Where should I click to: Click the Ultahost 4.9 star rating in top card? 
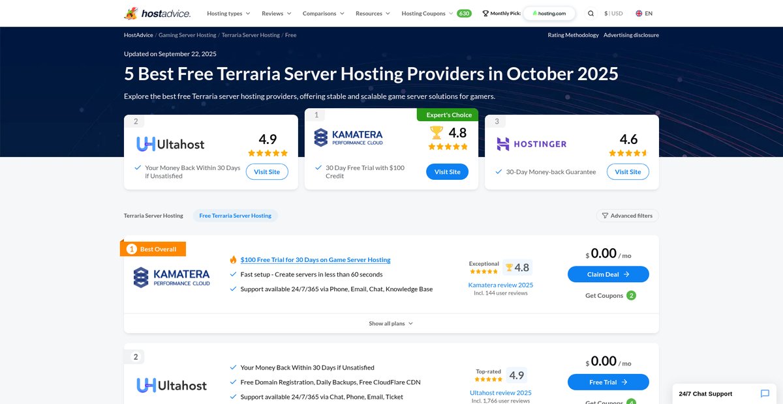[x=268, y=153]
